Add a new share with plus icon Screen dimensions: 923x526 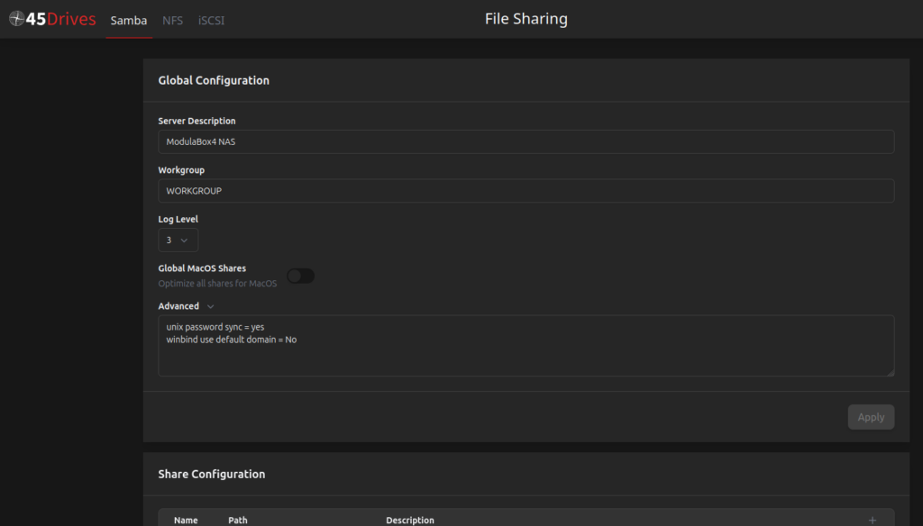[872, 520]
